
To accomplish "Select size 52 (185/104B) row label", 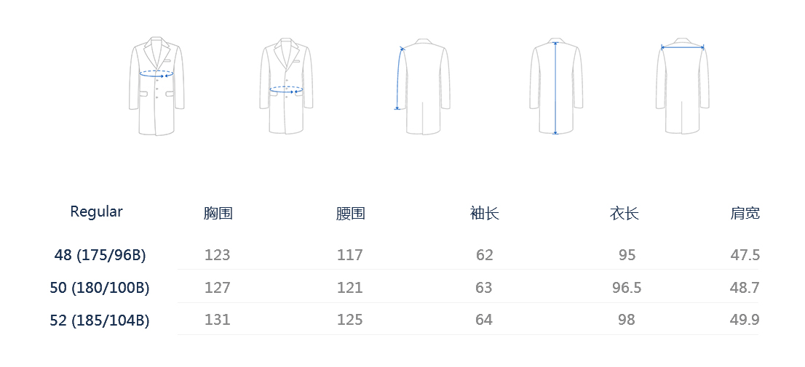I will pyautogui.click(x=100, y=320).
